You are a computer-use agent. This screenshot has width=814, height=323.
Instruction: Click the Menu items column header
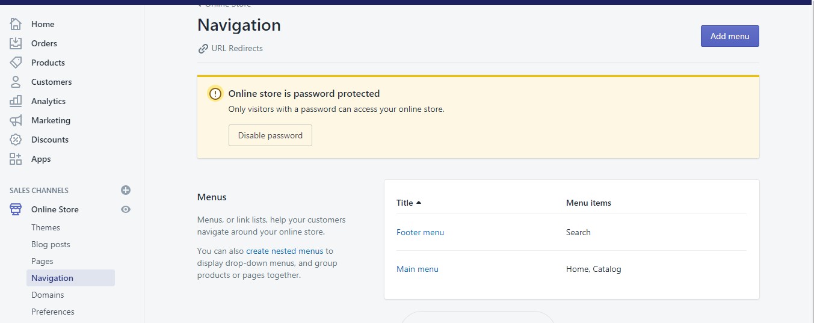(x=588, y=203)
